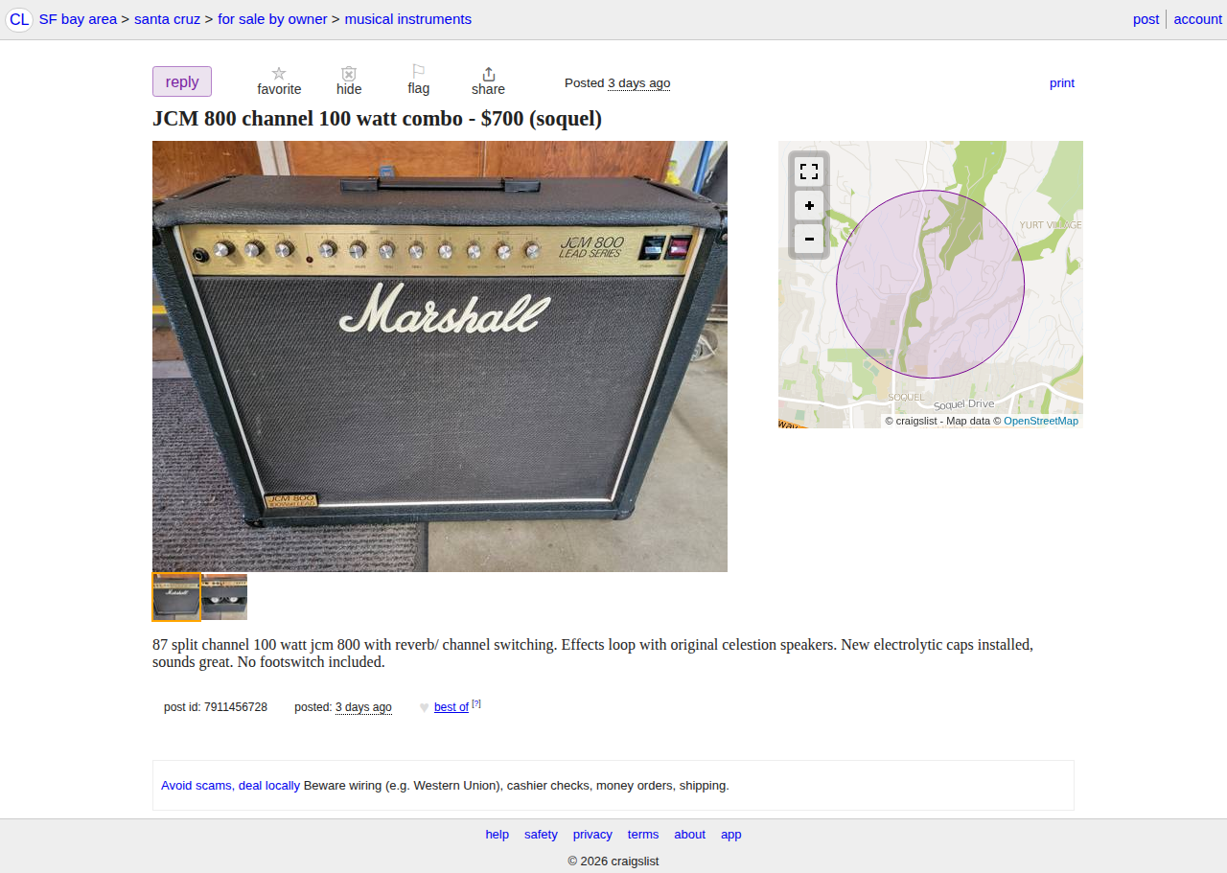Go to santa cruz breadcrumb
Screen dimensions: 1227x873
167,19
